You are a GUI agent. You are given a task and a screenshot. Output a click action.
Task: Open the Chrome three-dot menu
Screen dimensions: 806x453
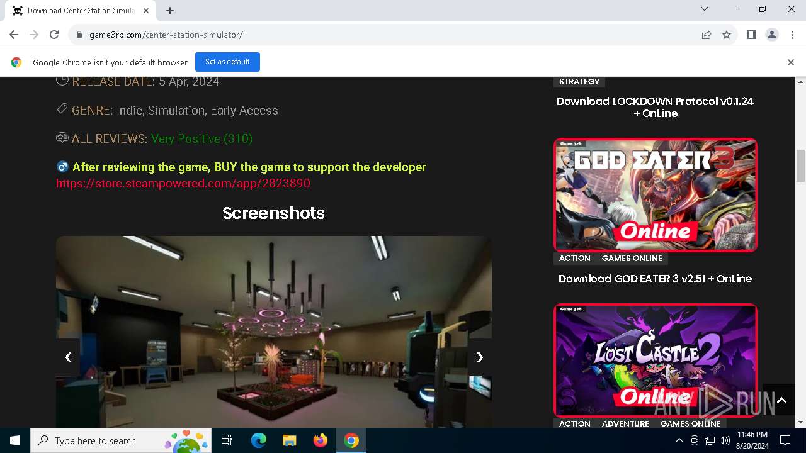pos(792,35)
